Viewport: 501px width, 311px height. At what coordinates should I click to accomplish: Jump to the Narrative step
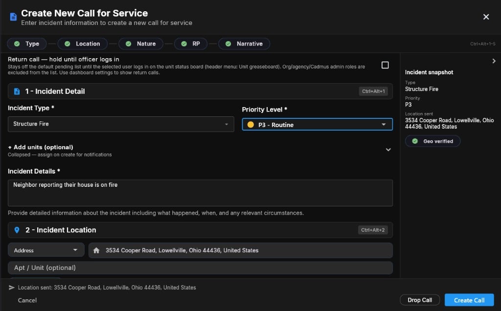click(x=244, y=44)
